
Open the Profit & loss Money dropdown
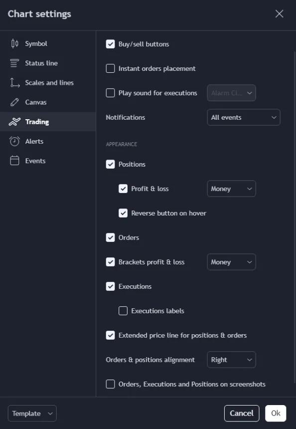click(x=232, y=189)
